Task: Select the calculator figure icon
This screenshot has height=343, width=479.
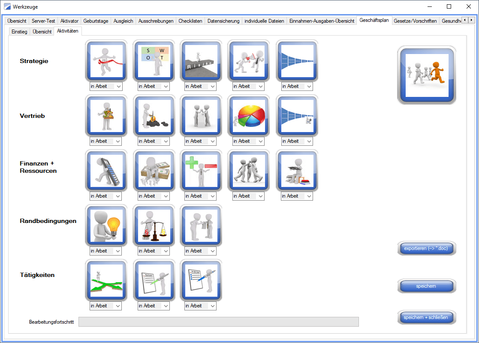Action: click(106, 170)
